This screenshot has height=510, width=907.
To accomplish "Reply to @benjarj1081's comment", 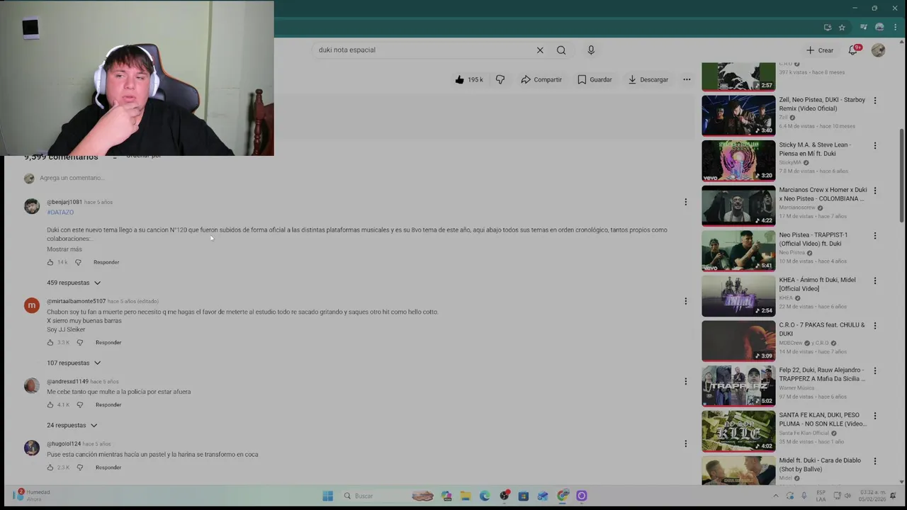I will pos(106,262).
